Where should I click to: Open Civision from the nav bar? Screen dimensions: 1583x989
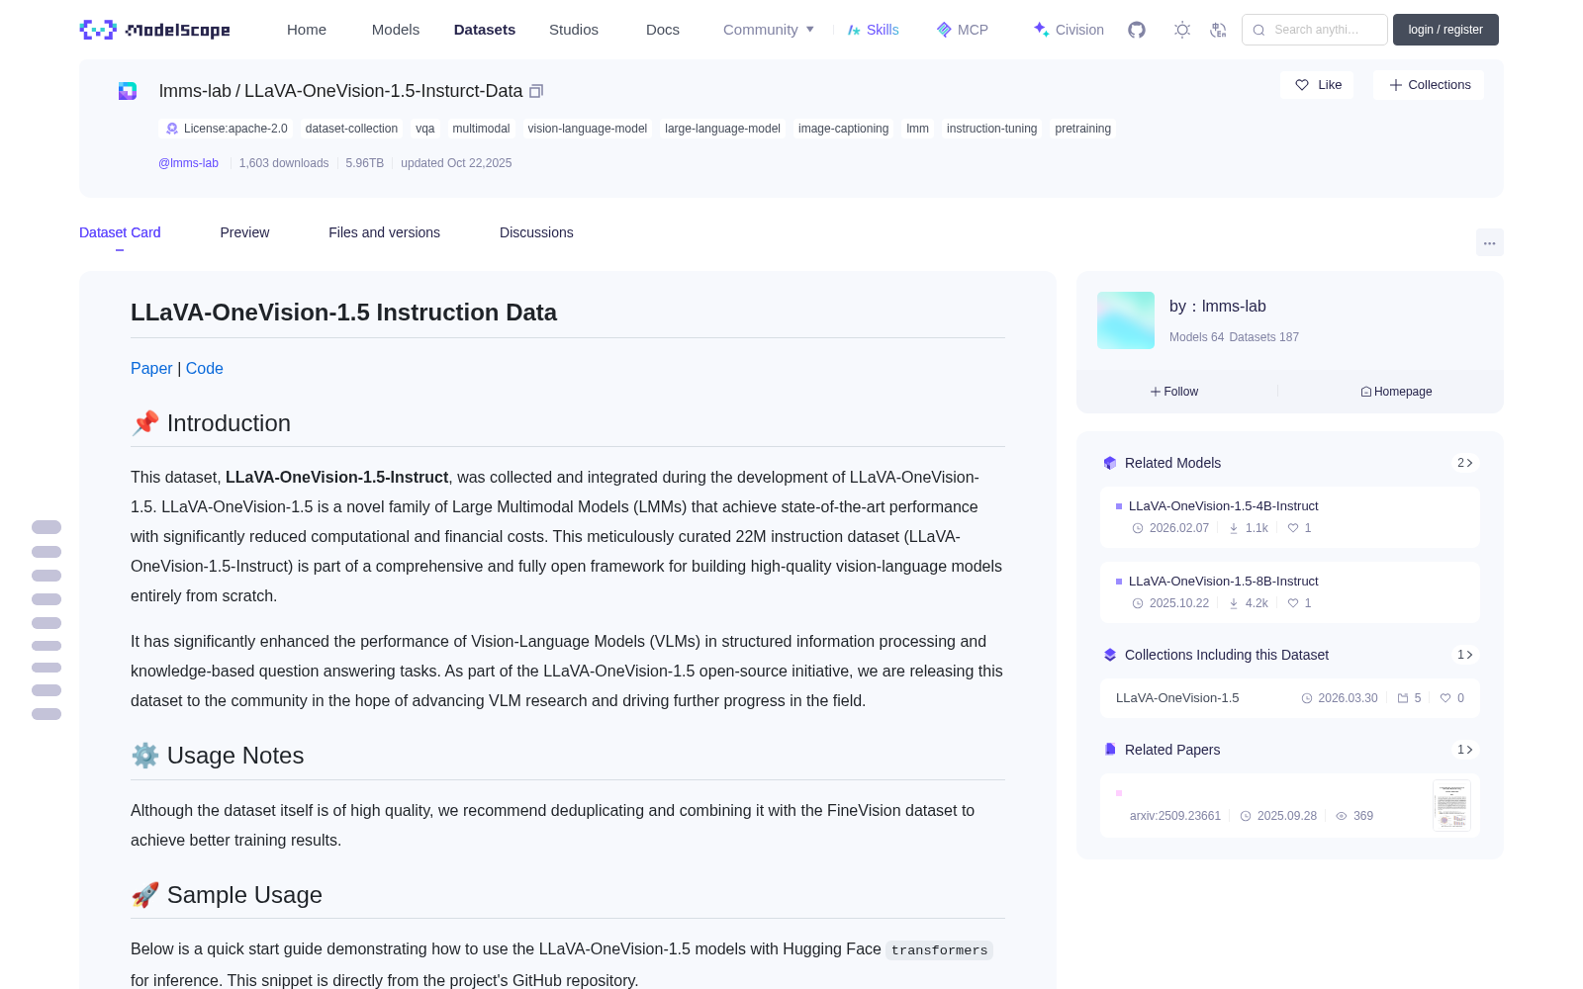[1069, 30]
